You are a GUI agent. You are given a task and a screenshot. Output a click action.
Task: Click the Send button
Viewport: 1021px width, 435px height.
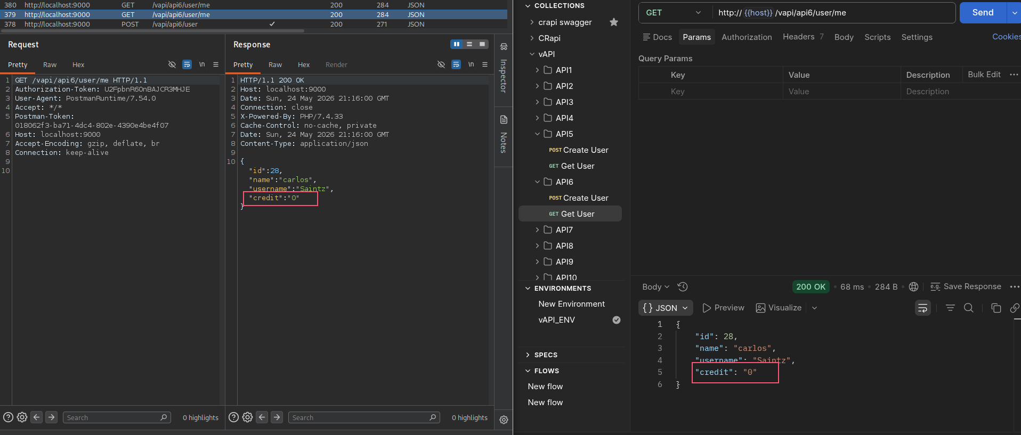(x=983, y=13)
